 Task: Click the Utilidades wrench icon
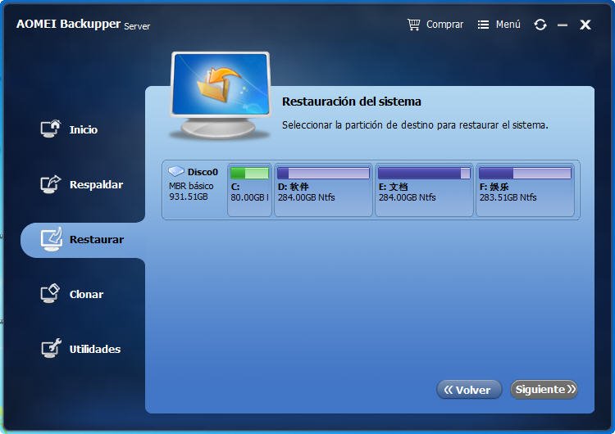51,348
